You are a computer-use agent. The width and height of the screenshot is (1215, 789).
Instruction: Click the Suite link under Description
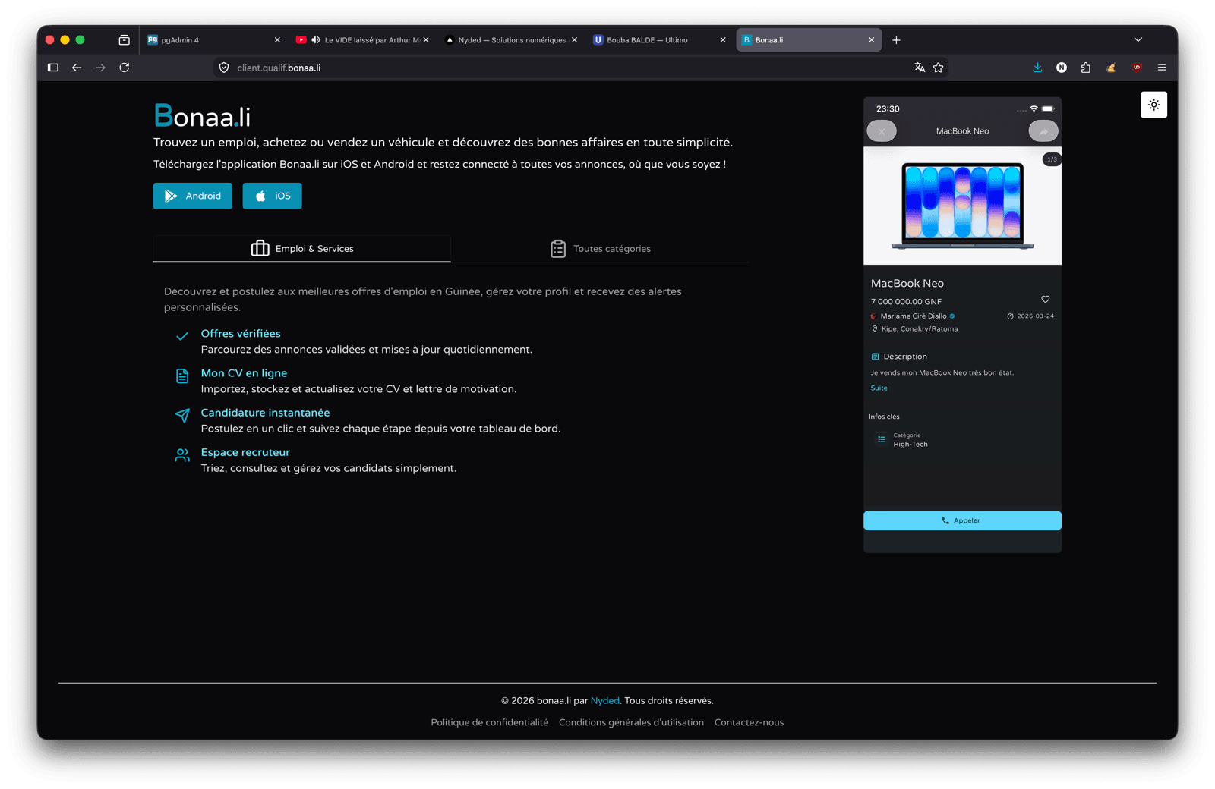pyautogui.click(x=879, y=388)
